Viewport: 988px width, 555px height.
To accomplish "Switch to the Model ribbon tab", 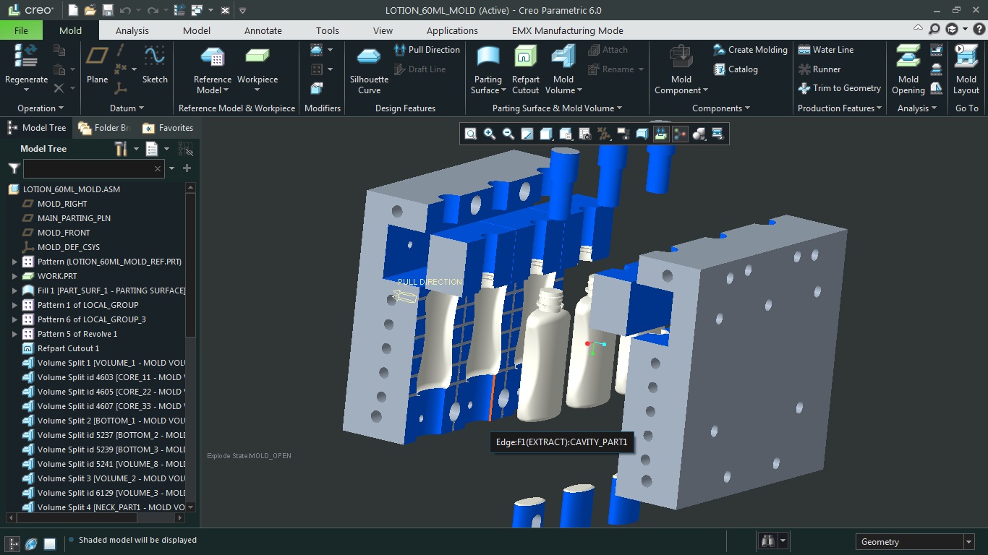I will tap(197, 30).
